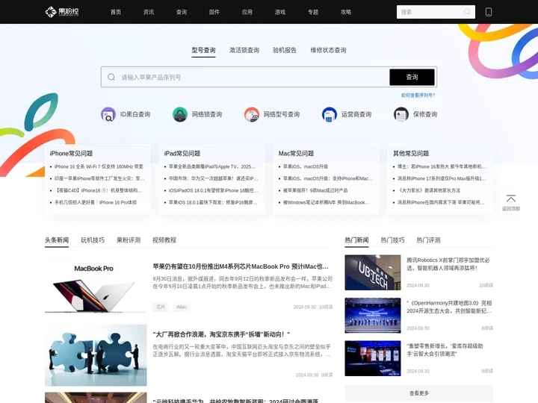Open the 攻略 menu item
Screen dimensions: 538x403
[x=346, y=12]
